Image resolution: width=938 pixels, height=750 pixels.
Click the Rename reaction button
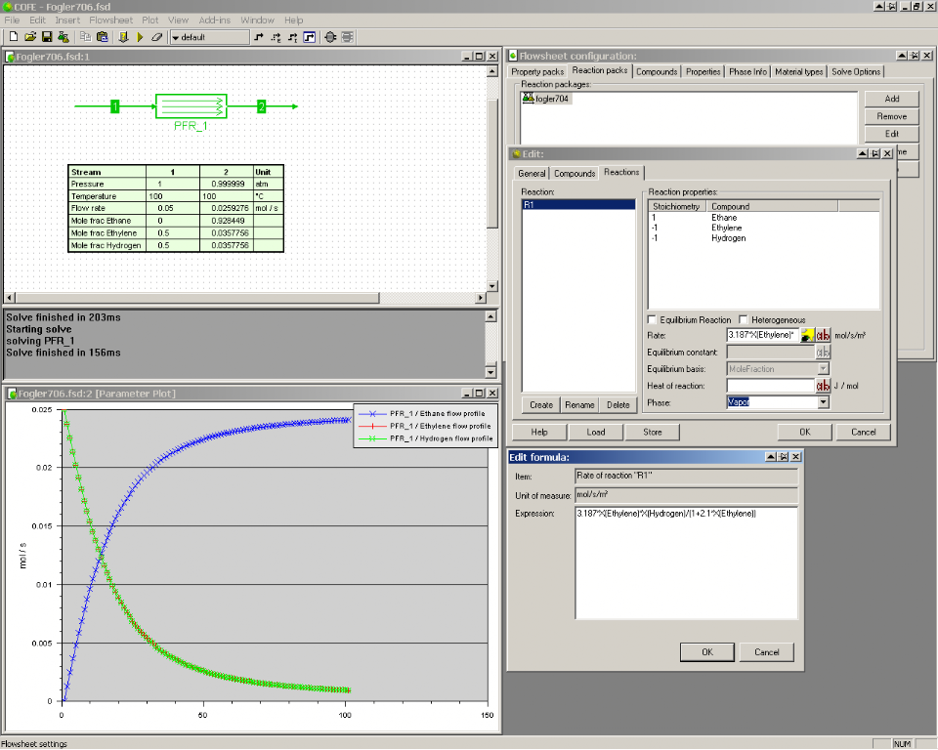pos(579,405)
